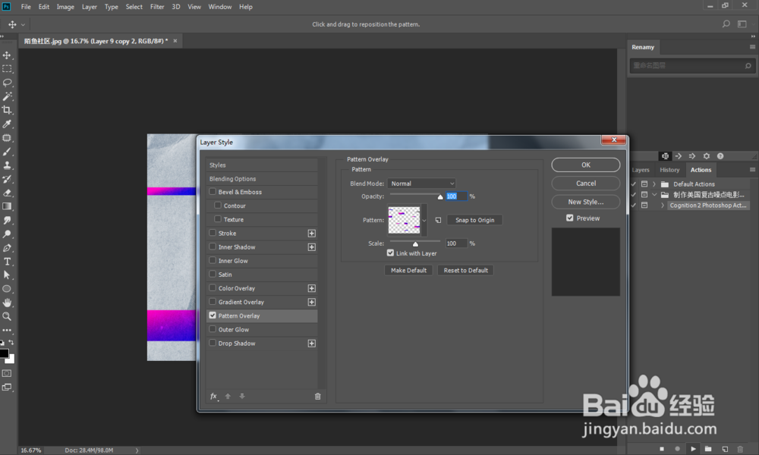The height and width of the screenshot is (455, 759).
Task: Open Renamy panel flyout menu
Action: click(752, 47)
